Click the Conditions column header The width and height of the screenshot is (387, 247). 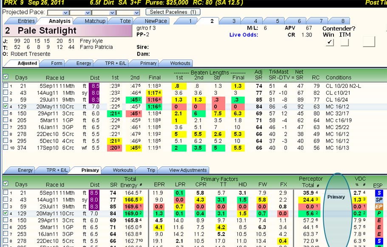(339, 78)
